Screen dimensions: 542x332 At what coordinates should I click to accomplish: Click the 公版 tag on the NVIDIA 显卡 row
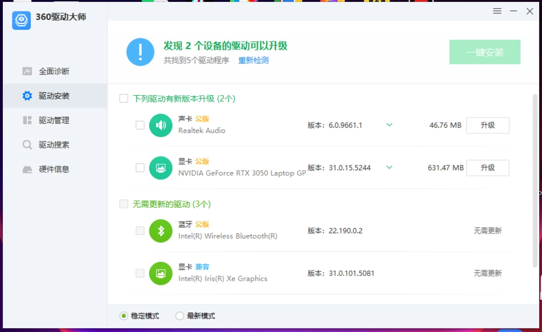click(x=202, y=161)
